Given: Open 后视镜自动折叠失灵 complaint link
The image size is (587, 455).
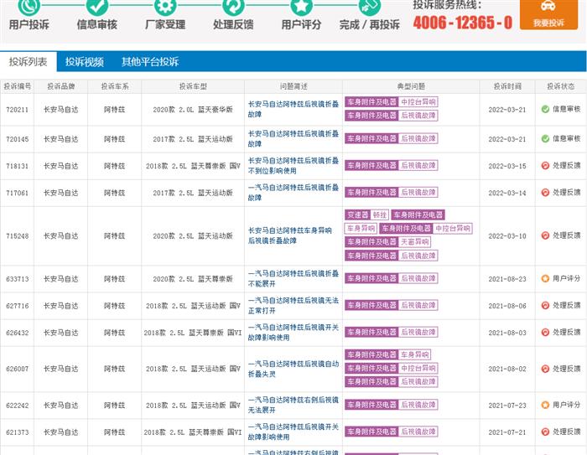Looking at the screenshot, I should (293, 369).
